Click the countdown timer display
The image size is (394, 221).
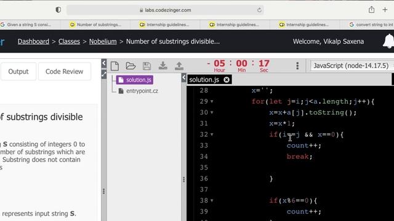click(238, 66)
